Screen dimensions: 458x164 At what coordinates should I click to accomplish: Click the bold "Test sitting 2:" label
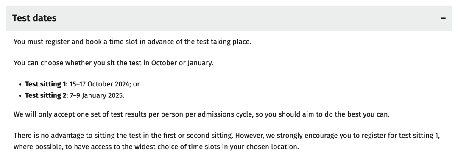click(x=47, y=96)
